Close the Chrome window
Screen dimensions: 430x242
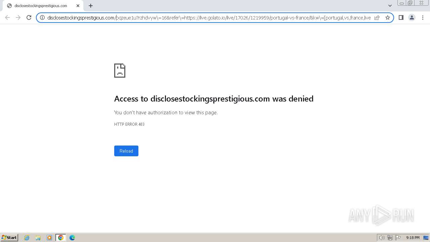[421, 3]
